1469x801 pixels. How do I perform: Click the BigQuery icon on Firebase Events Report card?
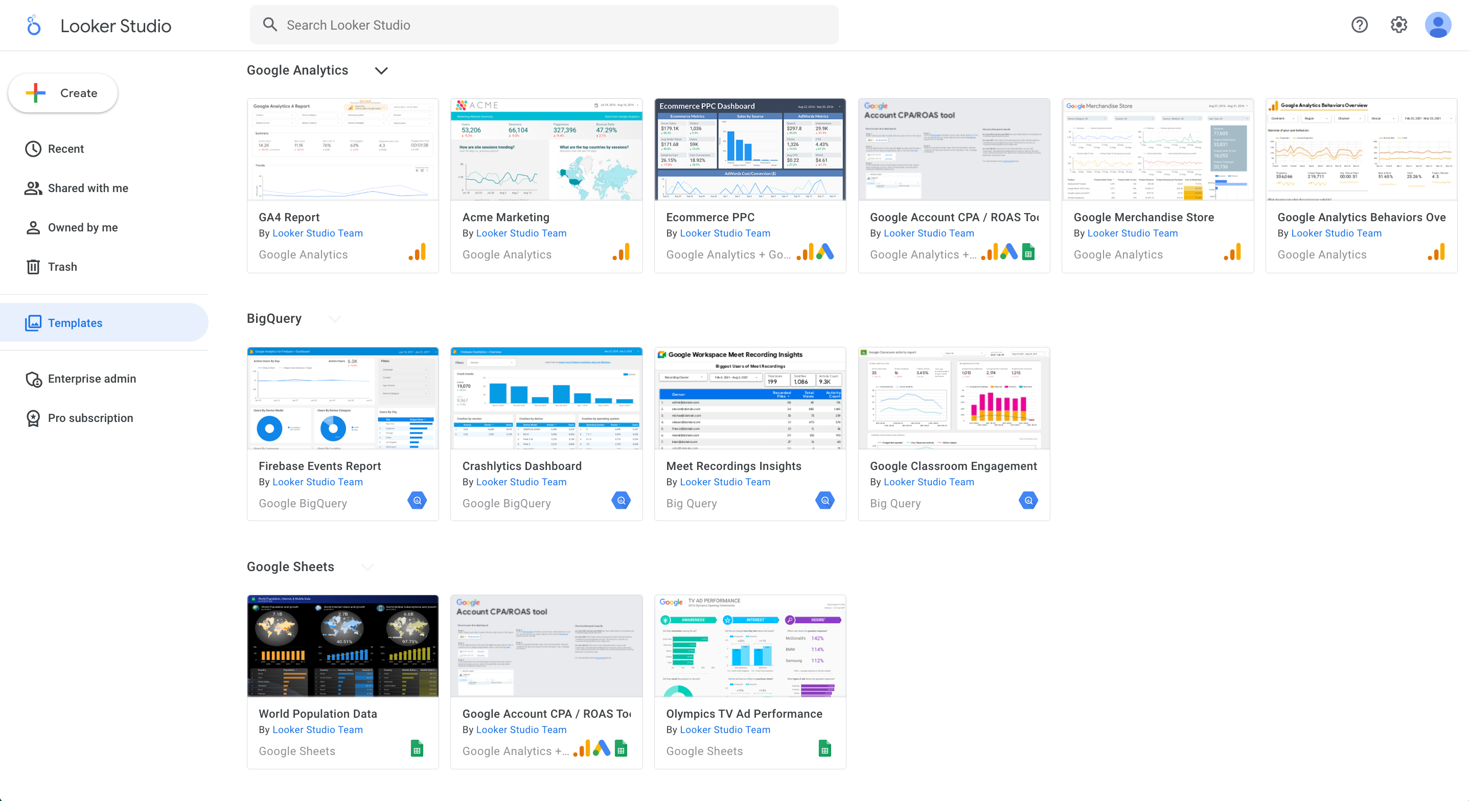click(x=418, y=501)
